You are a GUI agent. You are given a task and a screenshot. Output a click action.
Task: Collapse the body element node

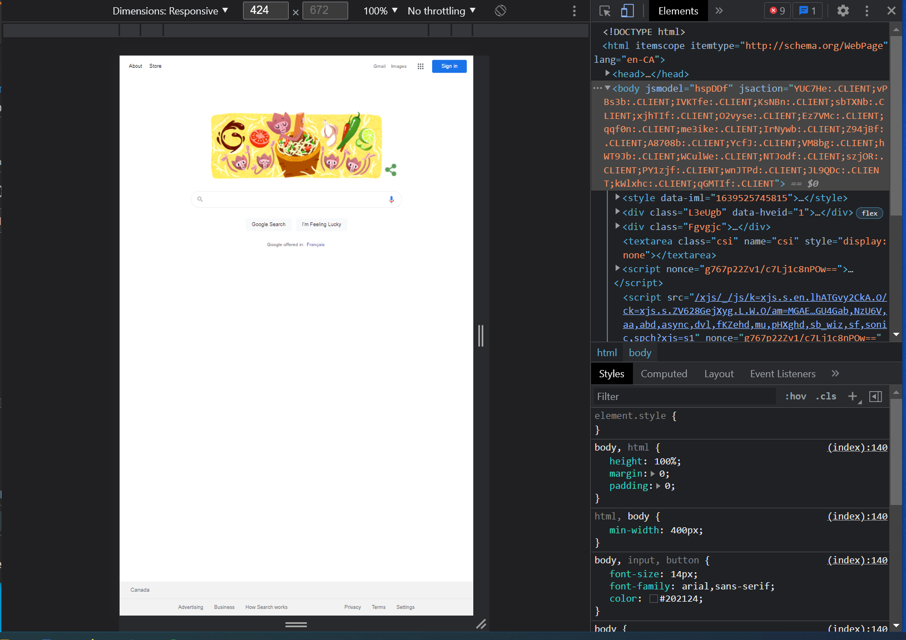click(x=608, y=88)
